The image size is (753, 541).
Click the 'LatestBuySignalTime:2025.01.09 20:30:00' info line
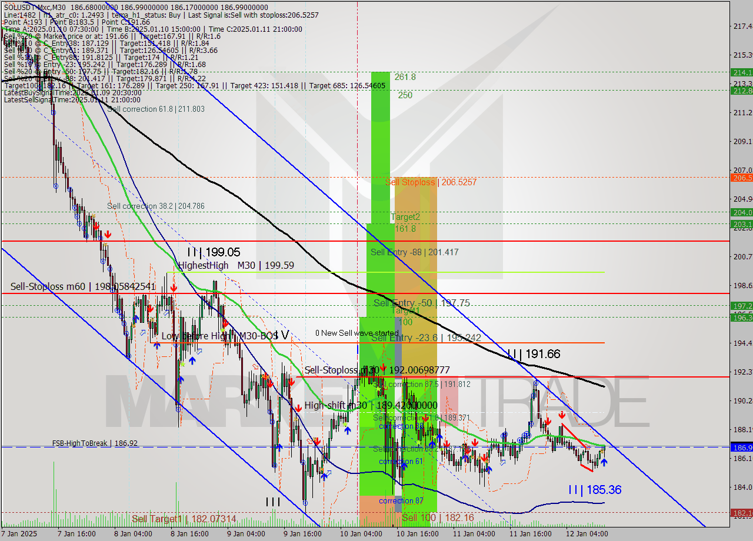point(73,93)
